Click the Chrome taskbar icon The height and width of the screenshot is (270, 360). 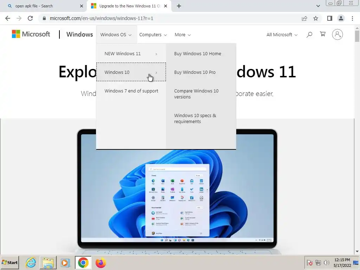point(83,263)
